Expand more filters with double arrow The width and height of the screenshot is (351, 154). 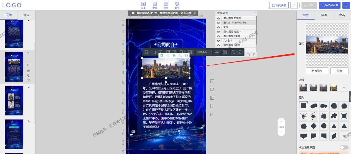(x=344, y=88)
